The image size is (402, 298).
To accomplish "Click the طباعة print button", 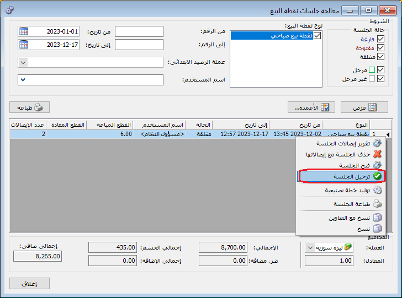I will click(29, 107).
